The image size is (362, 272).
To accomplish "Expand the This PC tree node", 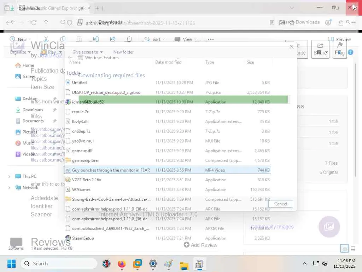I will [9, 176].
